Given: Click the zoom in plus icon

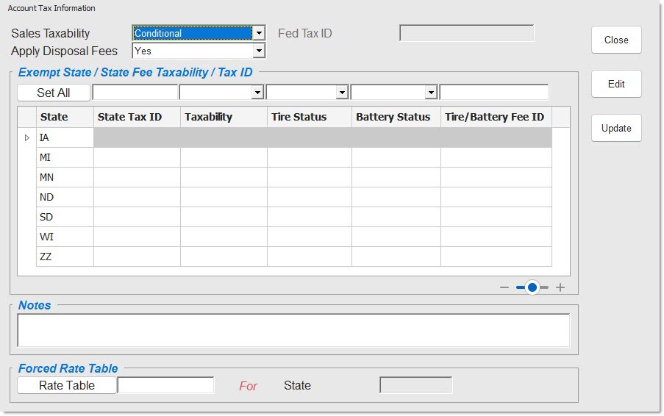Looking at the screenshot, I should [x=560, y=287].
